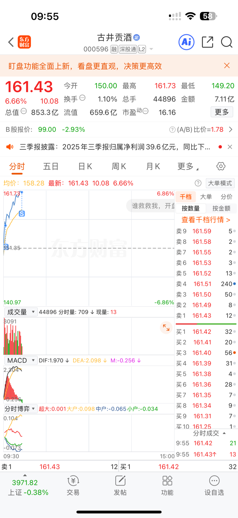Tap the 9:55 161.42 trade record

point(206,443)
